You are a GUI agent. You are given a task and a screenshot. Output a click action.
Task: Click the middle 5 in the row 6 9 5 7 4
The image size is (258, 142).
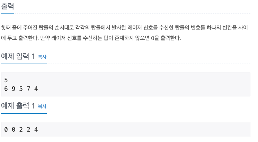point(21,89)
